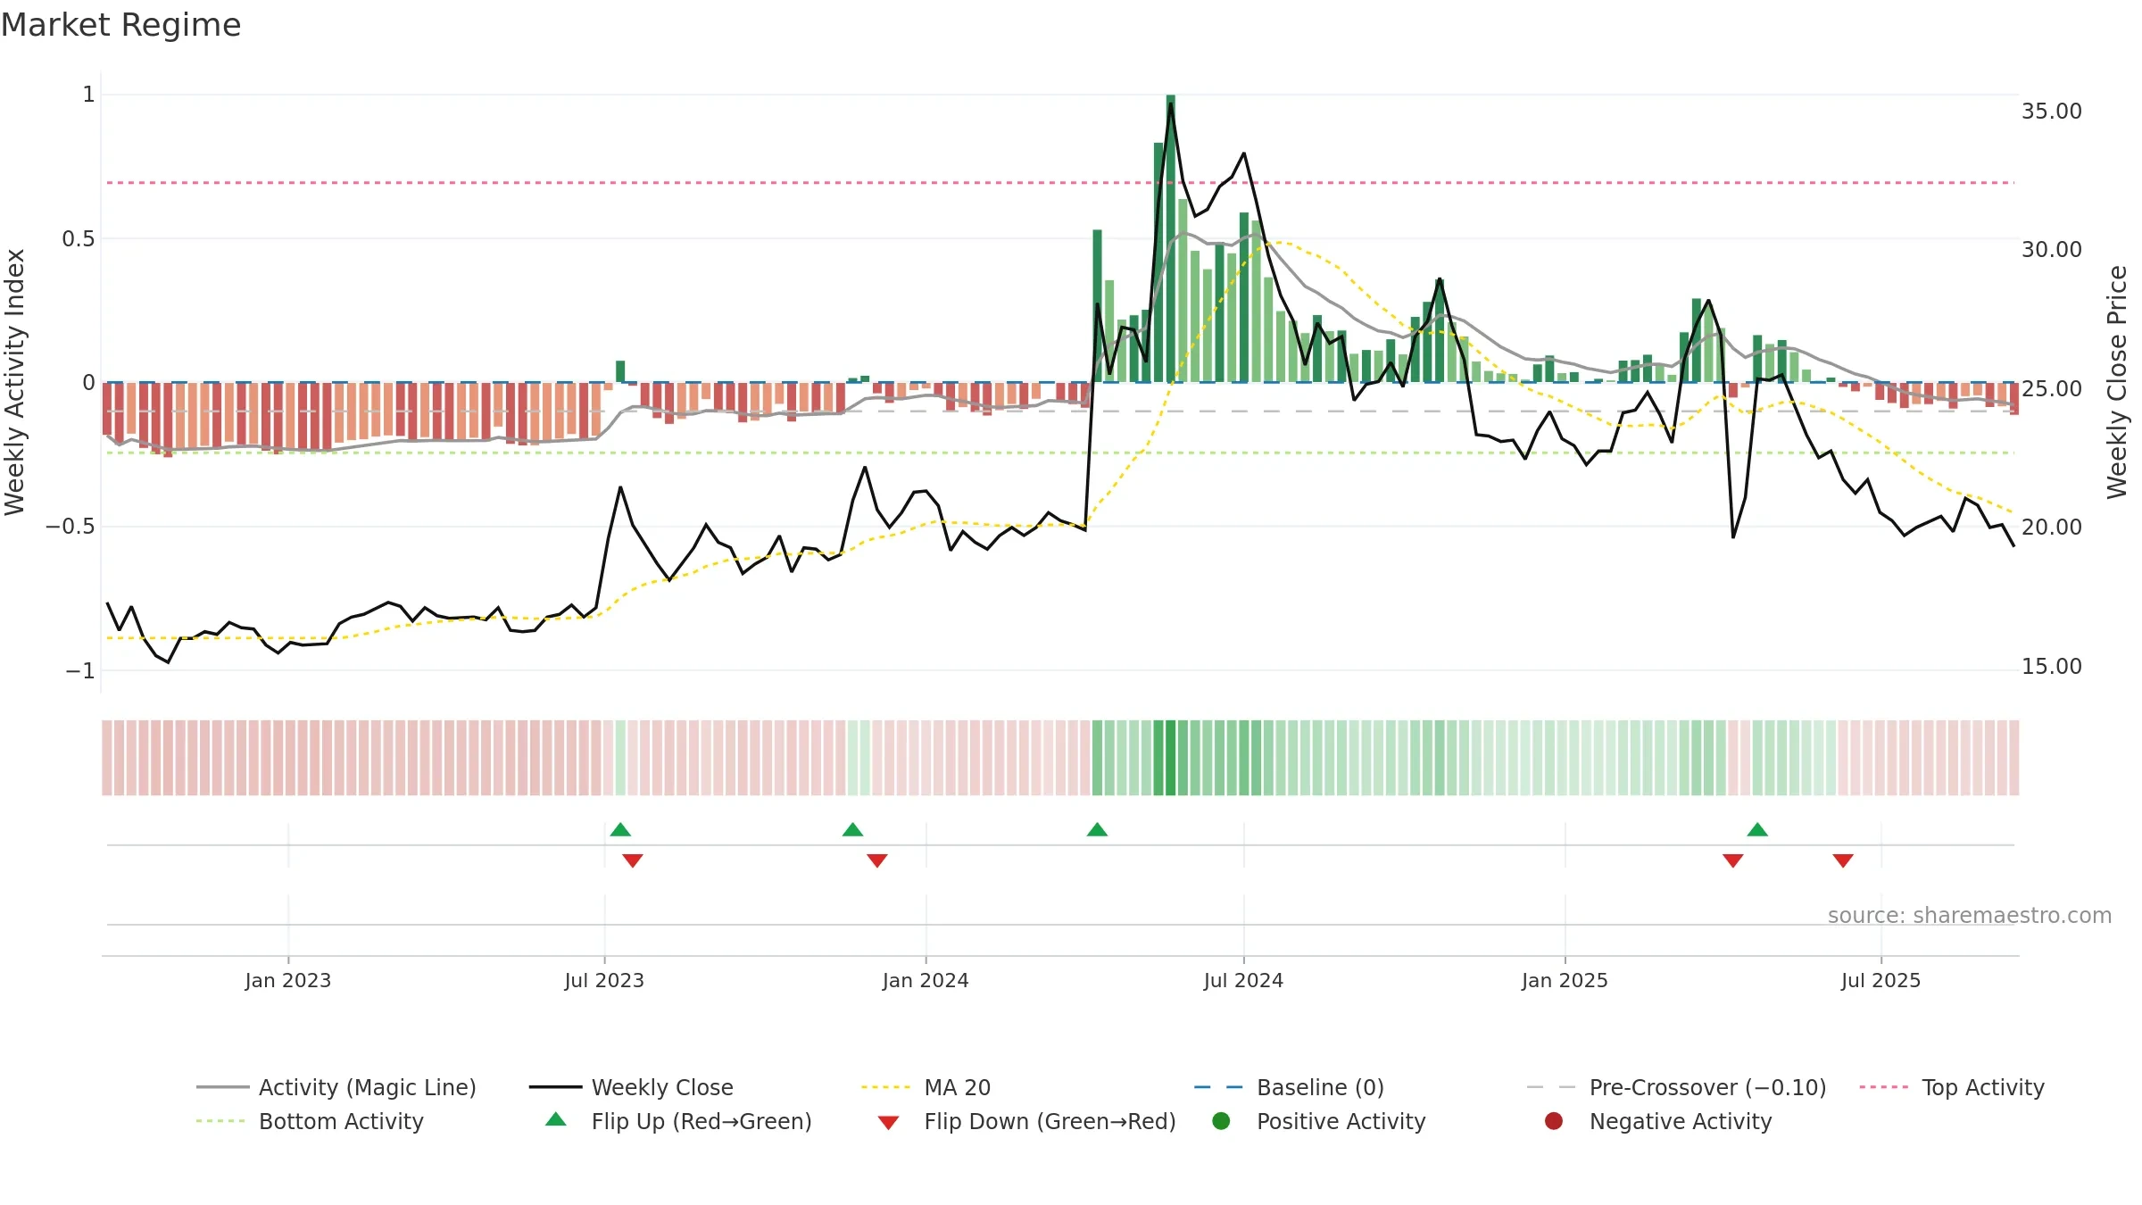Toggle the Baseline (0) legend entry

click(x=1289, y=1087)
